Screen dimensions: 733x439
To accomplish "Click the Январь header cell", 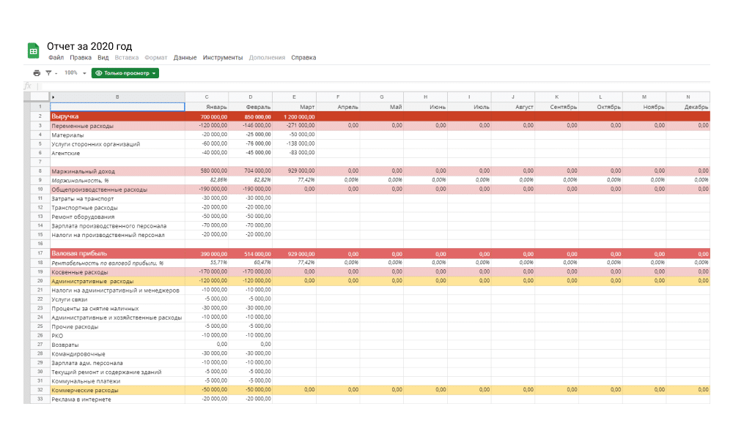I will click(207, 107).
